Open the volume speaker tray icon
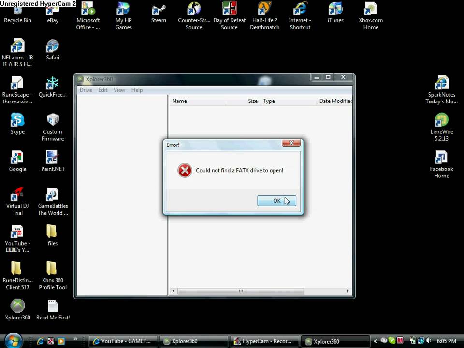 428,341
